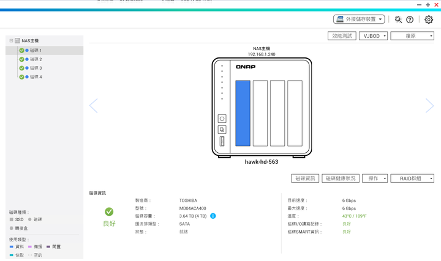This screenshot has height=261, width=441.
Task: Minimize the storage manager window
Action: click(419, 5)
